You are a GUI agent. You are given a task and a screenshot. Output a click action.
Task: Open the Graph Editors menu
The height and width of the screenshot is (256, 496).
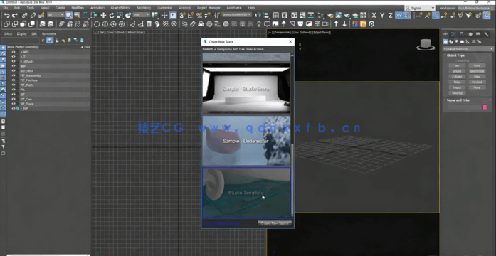click(x=120, y=8)
